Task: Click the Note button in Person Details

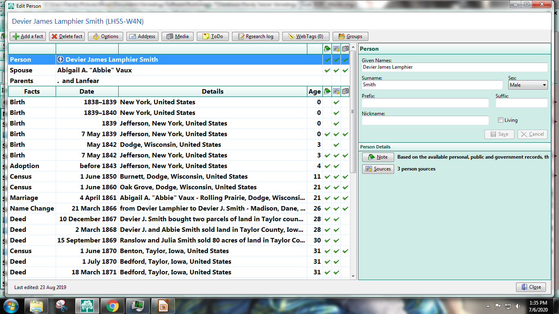Action: tap(378, 157)
